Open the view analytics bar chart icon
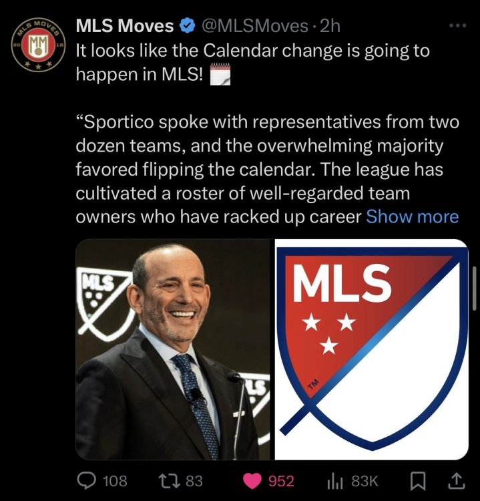This screenshot has height=501, width=480. coord(336,481)
